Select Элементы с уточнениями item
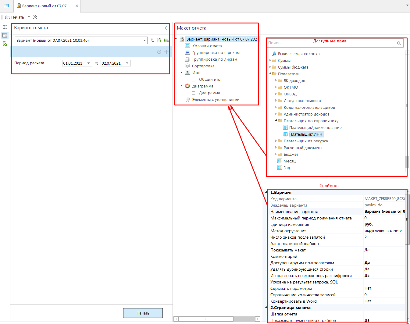The height and width of the screenshot is (324, 410). point(216,99)
